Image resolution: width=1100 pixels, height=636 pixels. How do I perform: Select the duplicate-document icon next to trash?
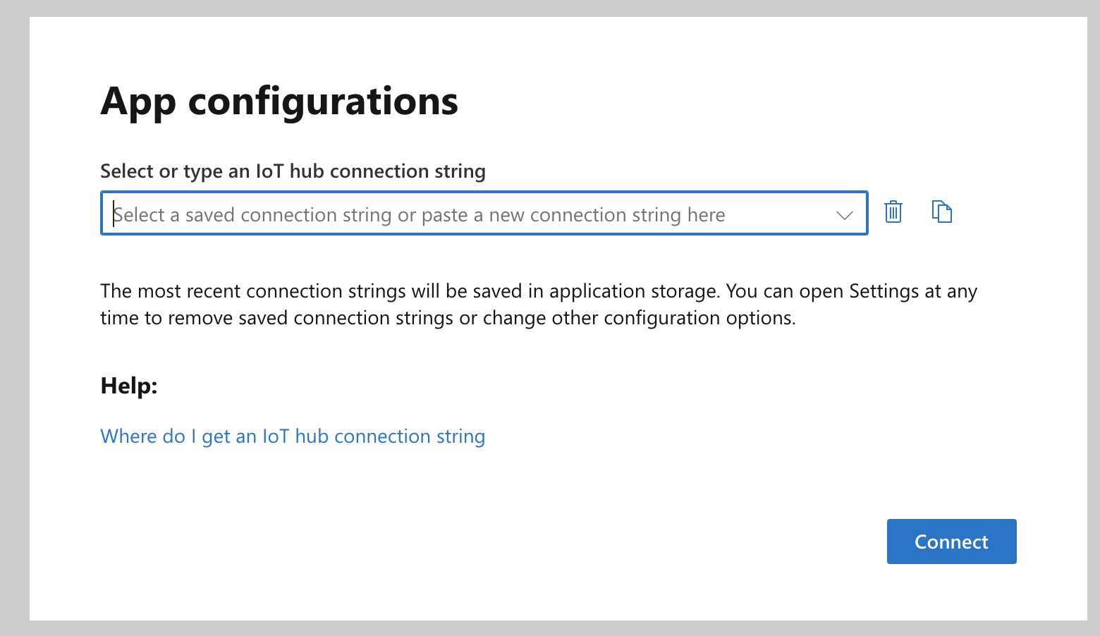(x=942, y=212)
